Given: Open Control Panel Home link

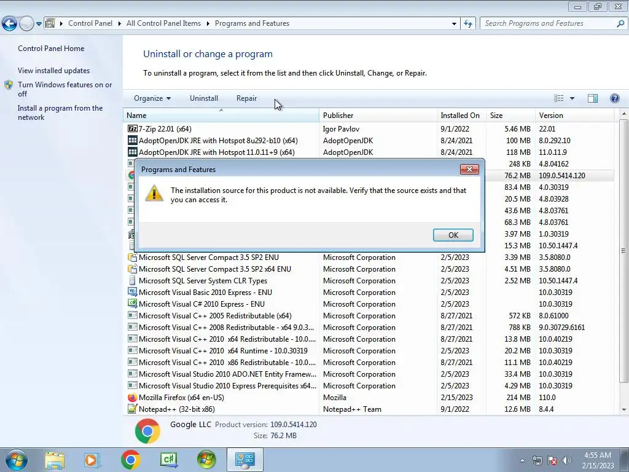Looking at the screenshot, I should pos(51,49).
